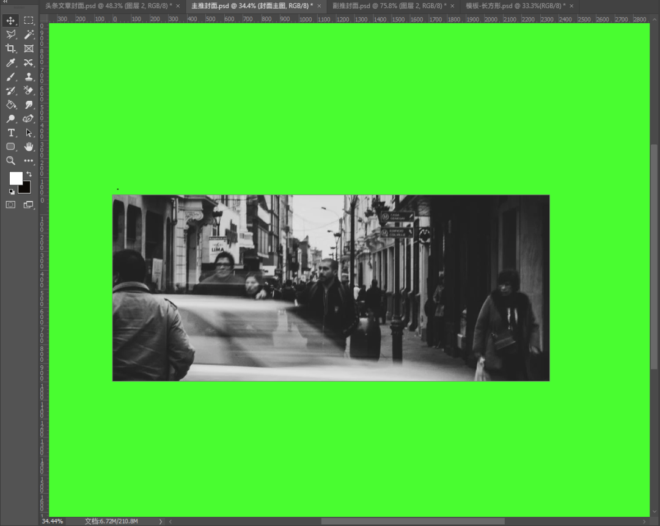Click the 文档:6.72M/210.8M status text
Image resolution: width=660 pixels, height=526 pixels.
pyautogui.click(x=112, y=521)
